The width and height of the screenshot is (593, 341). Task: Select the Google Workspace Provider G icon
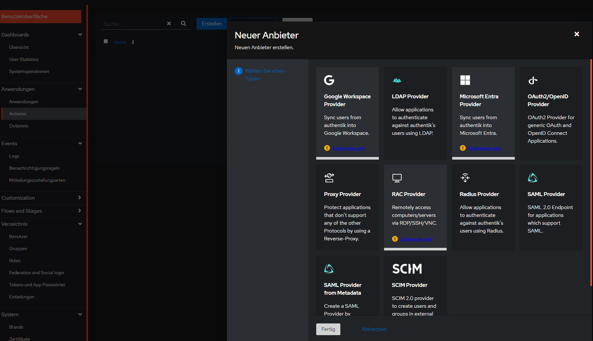point(329,80)
